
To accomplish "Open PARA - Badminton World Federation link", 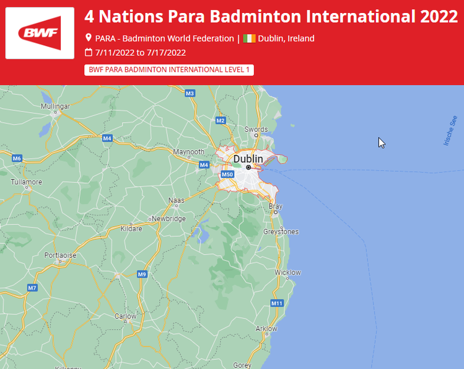I will 165,38.
